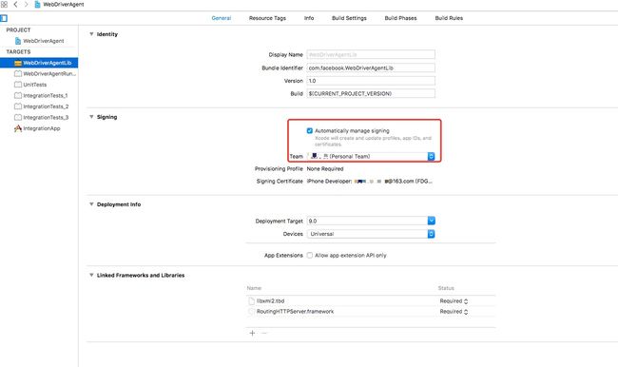
Task: Click the None Required provisioning text
Action: coord(325,168)
